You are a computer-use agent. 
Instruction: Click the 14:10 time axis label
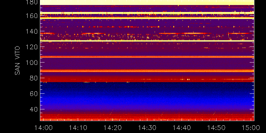point(78,128)
